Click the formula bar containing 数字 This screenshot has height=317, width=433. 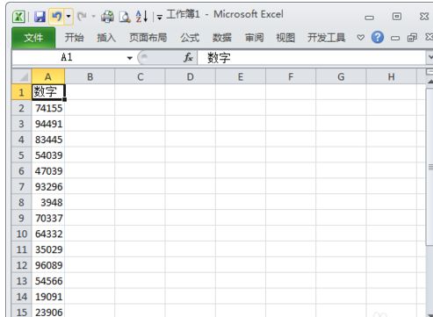tap(312, 58)
